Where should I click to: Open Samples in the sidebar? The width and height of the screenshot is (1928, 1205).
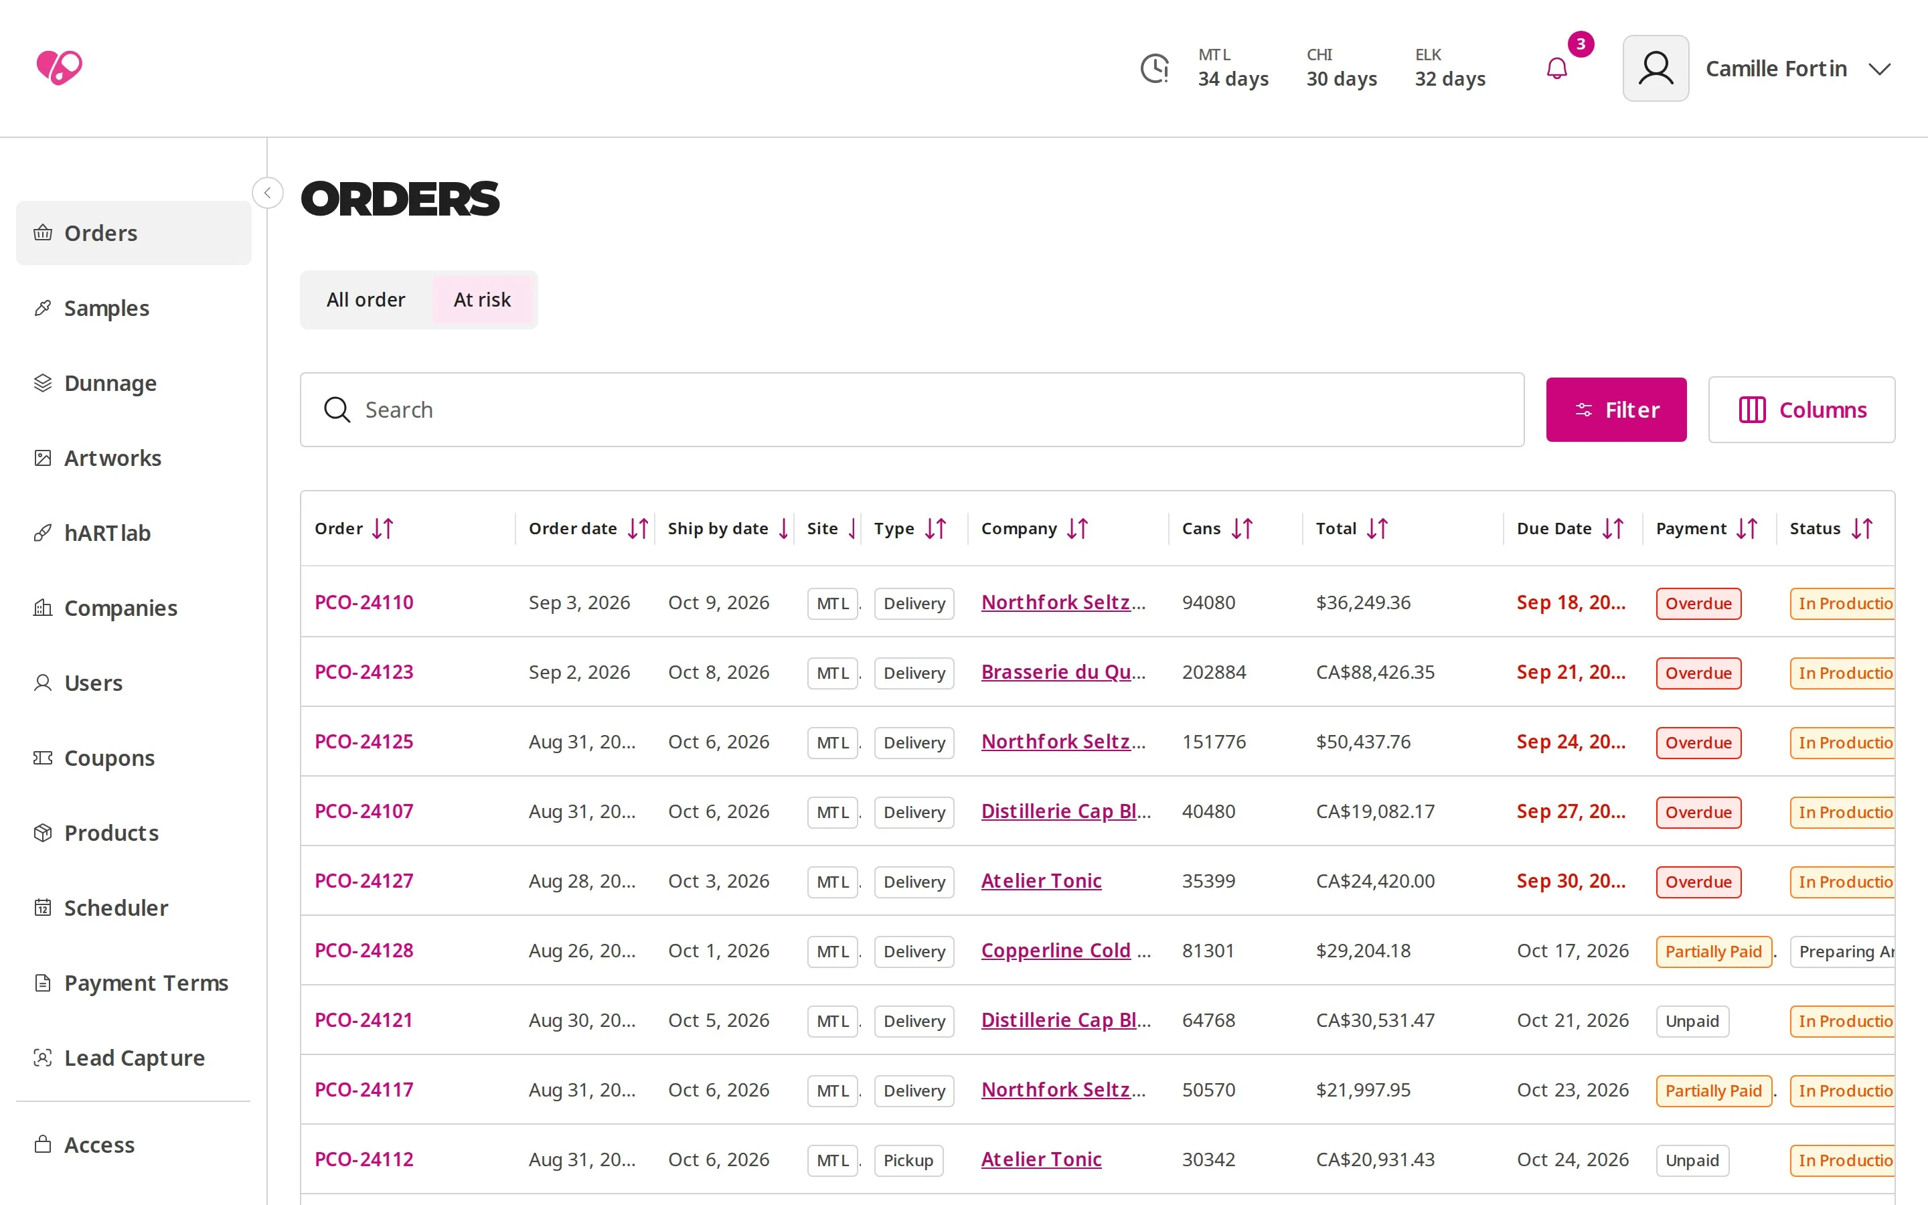pos(134,308)
